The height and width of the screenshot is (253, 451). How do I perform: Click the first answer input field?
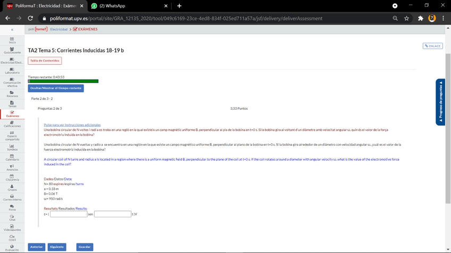(69, 214)
